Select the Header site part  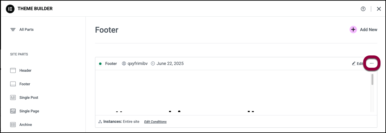[x=25, y=71]
